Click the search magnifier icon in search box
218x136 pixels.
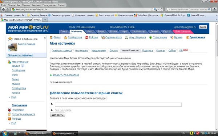209,9
